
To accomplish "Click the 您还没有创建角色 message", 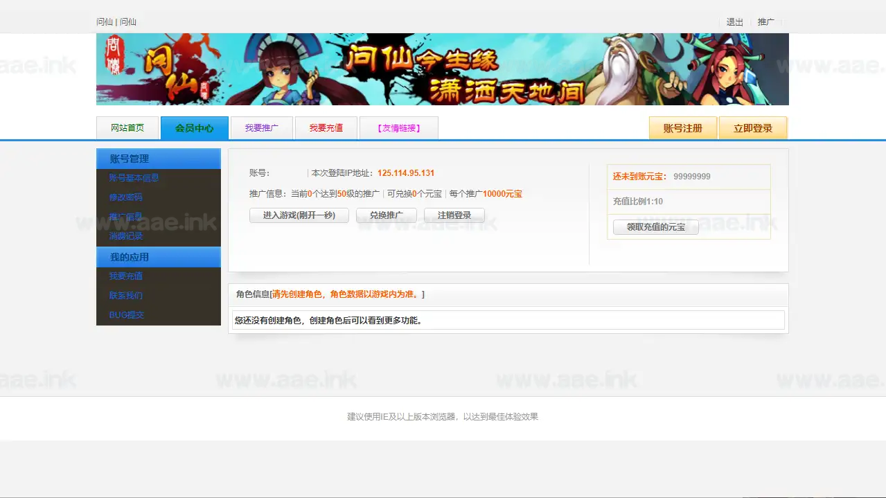I will pos(328,321).
